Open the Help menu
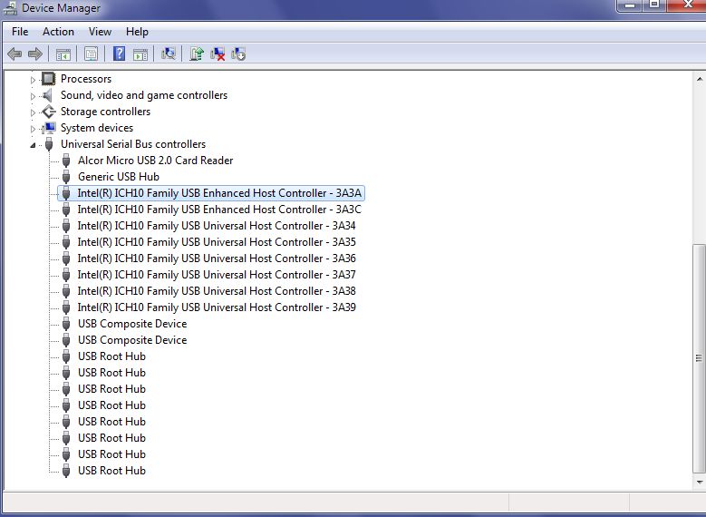This screenshot has height=517, width=706. [137, 32]
